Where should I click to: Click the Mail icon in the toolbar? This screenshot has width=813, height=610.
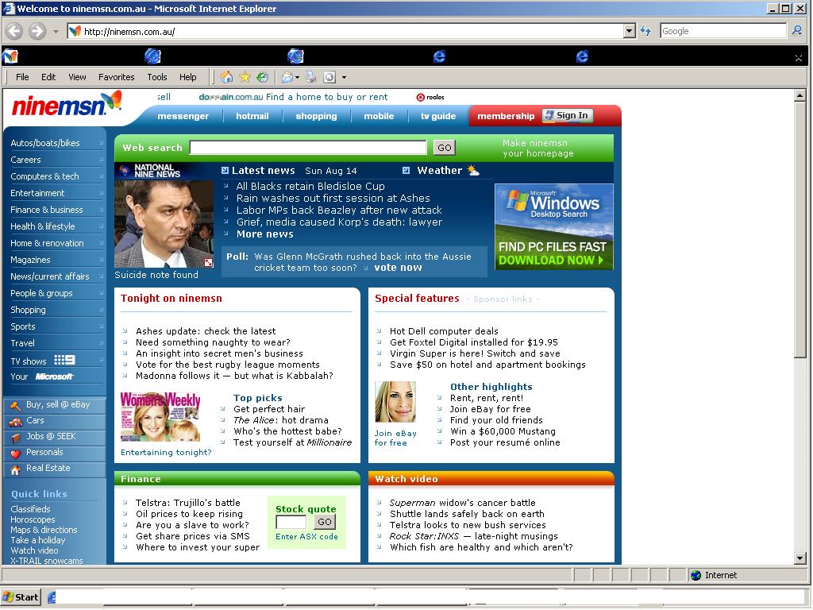click(x=287, y=77)
